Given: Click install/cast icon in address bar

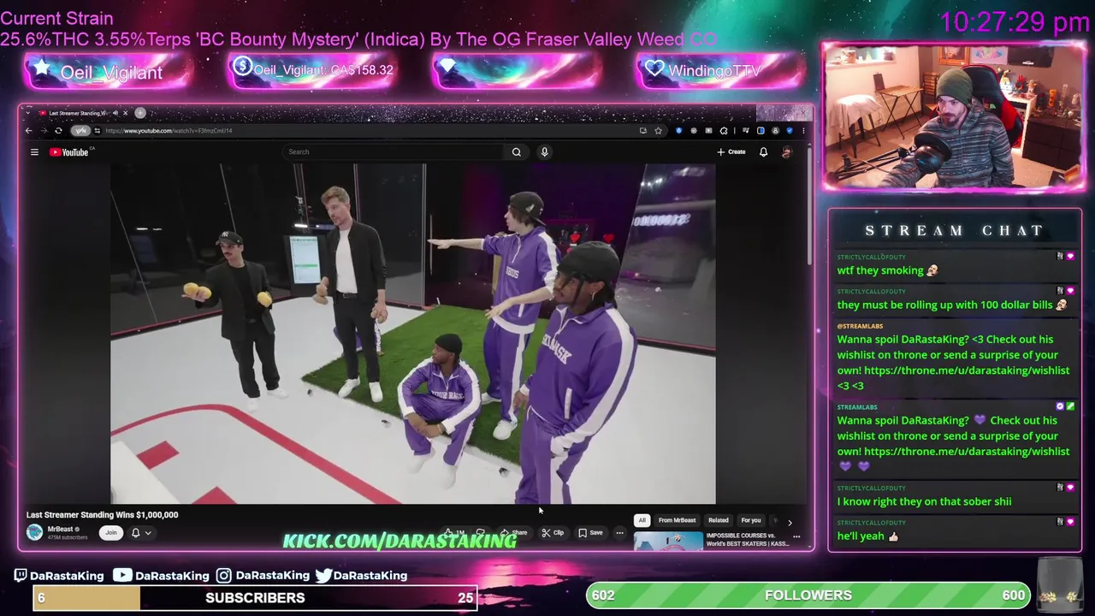Looking at the screenshot, I should tap(642, 131).
